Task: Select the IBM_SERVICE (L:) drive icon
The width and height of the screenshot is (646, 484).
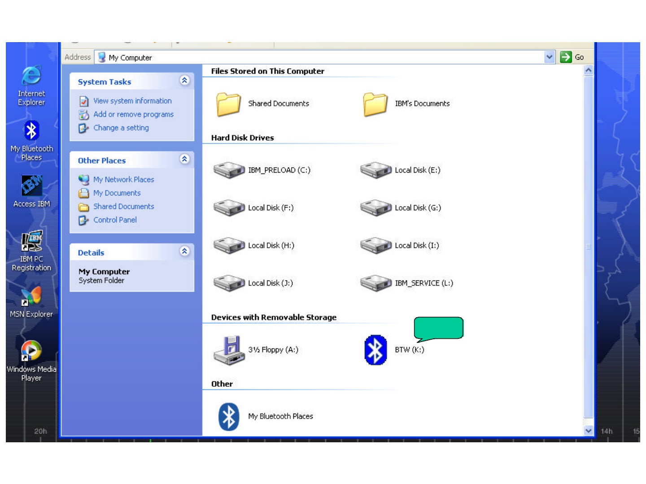Action: [x=375, y=283]
